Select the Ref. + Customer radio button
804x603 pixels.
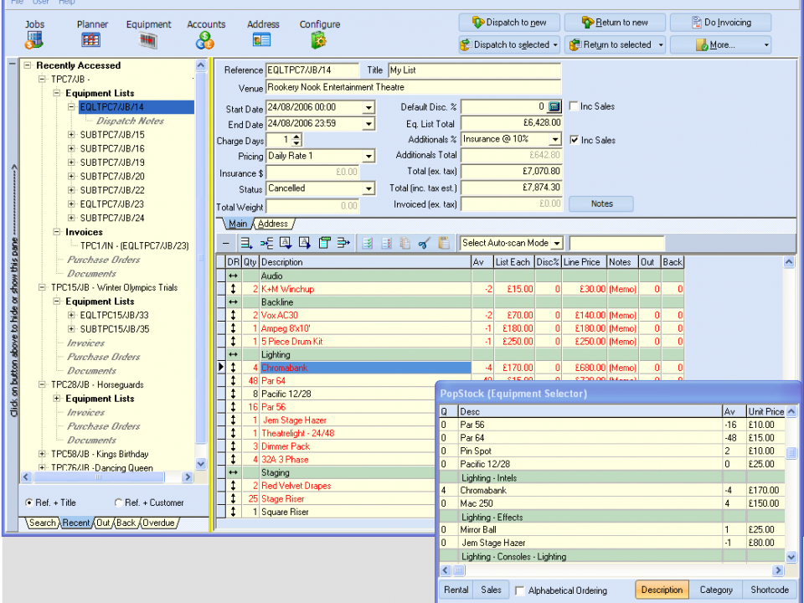pyautogui.click(x=118, y=502)
